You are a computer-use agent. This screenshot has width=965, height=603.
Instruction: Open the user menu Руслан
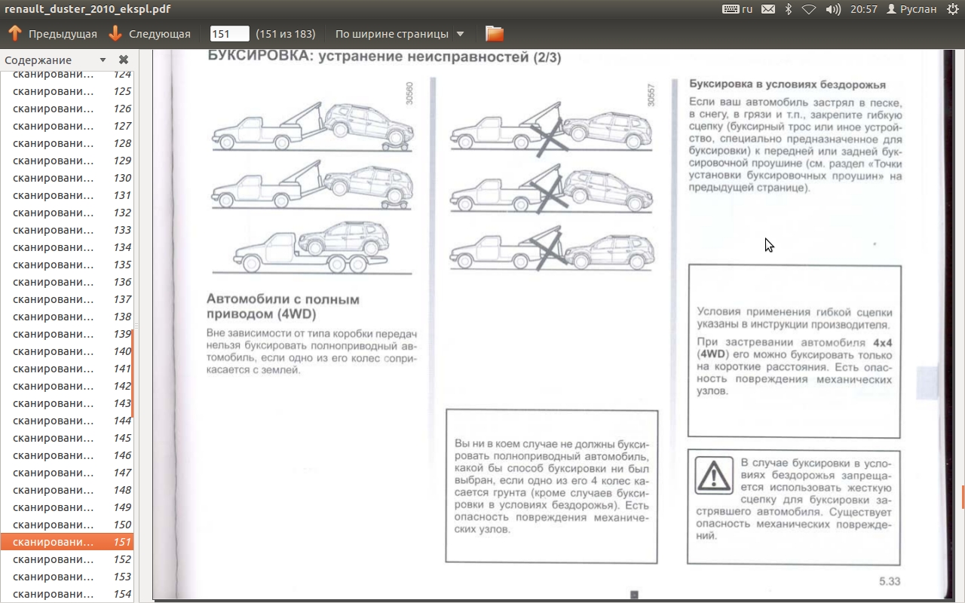912,9
